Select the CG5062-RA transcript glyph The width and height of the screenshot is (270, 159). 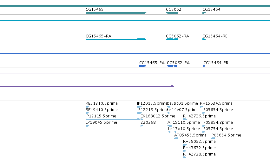(x=172, y=39)
